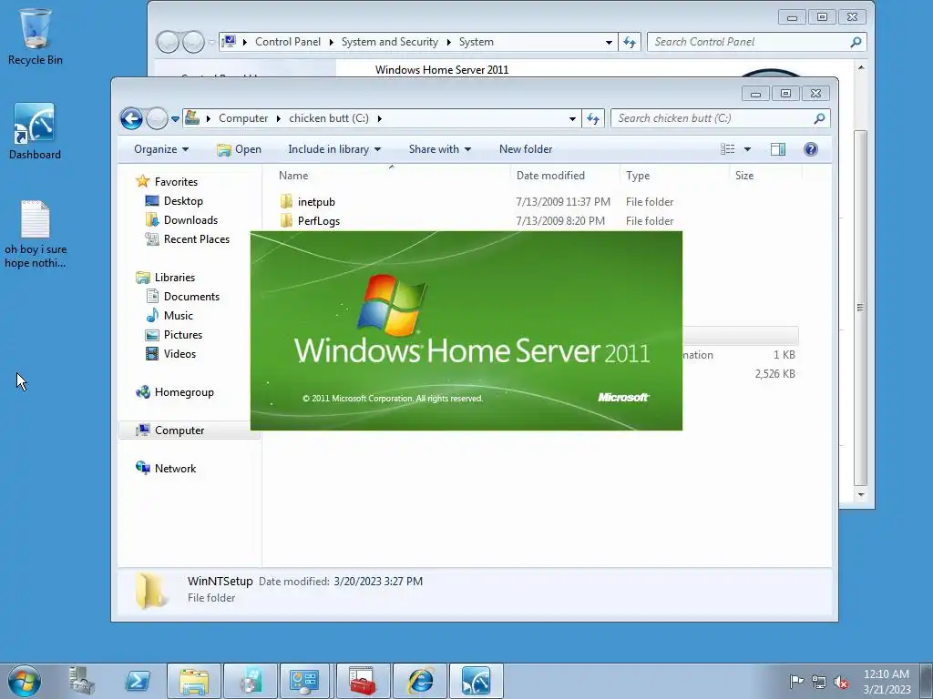The width and height of the screenshot is (933, 699).
Task: Open the Dashboard desktop shortcut
Action: tap(35, 131)
